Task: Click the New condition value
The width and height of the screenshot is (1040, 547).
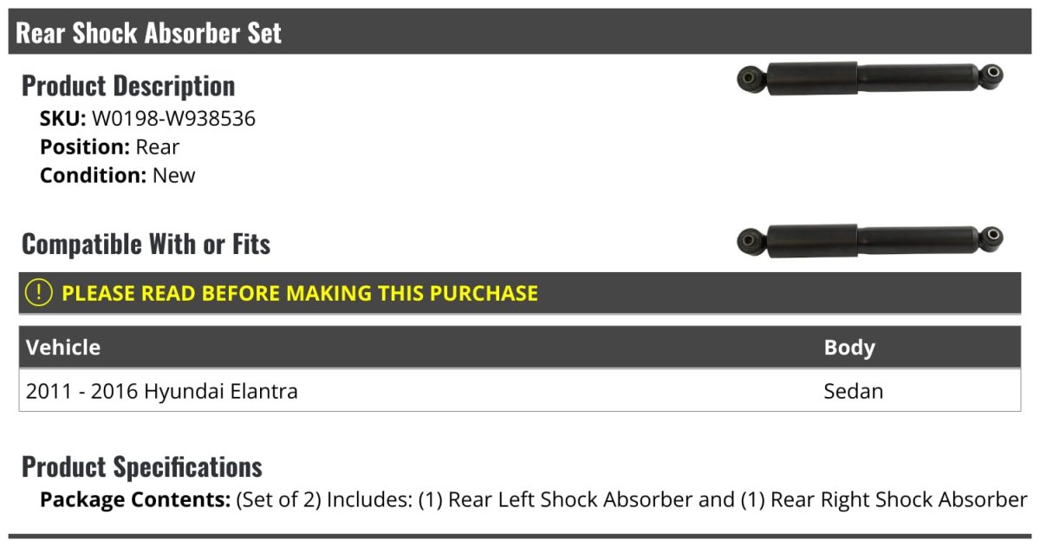Action: [x=174, y=175]
